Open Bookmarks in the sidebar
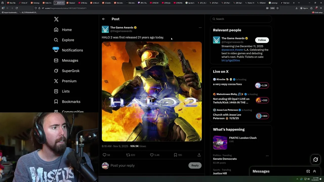Screen dimensions: 324x182 pos(67,102)
